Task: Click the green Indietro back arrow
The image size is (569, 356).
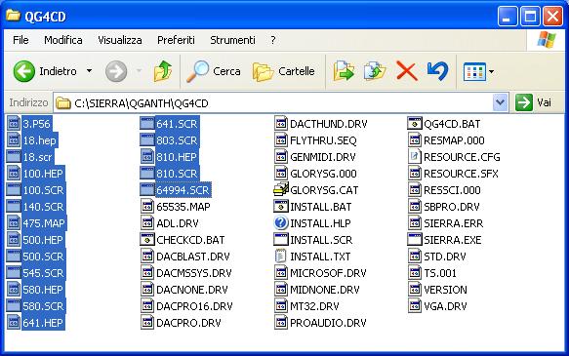Action: point(24,71)
